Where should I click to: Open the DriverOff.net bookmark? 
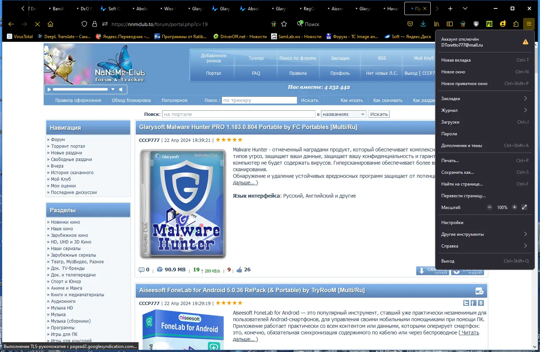click(x=240, y=37)
